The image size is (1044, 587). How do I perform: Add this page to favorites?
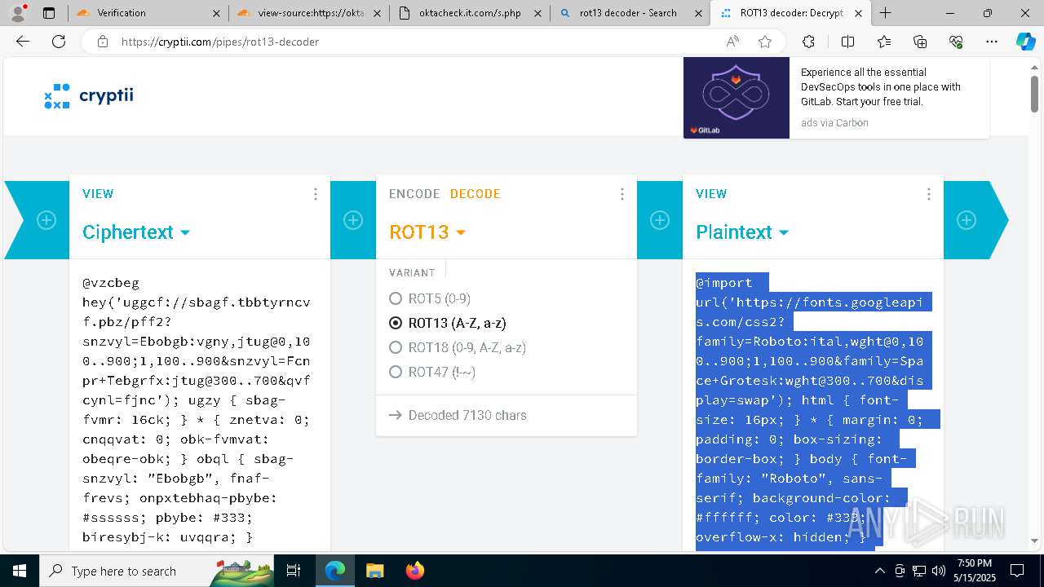[765, 42]
